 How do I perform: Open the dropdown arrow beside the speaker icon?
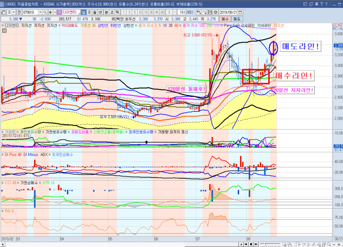point(54,12)
